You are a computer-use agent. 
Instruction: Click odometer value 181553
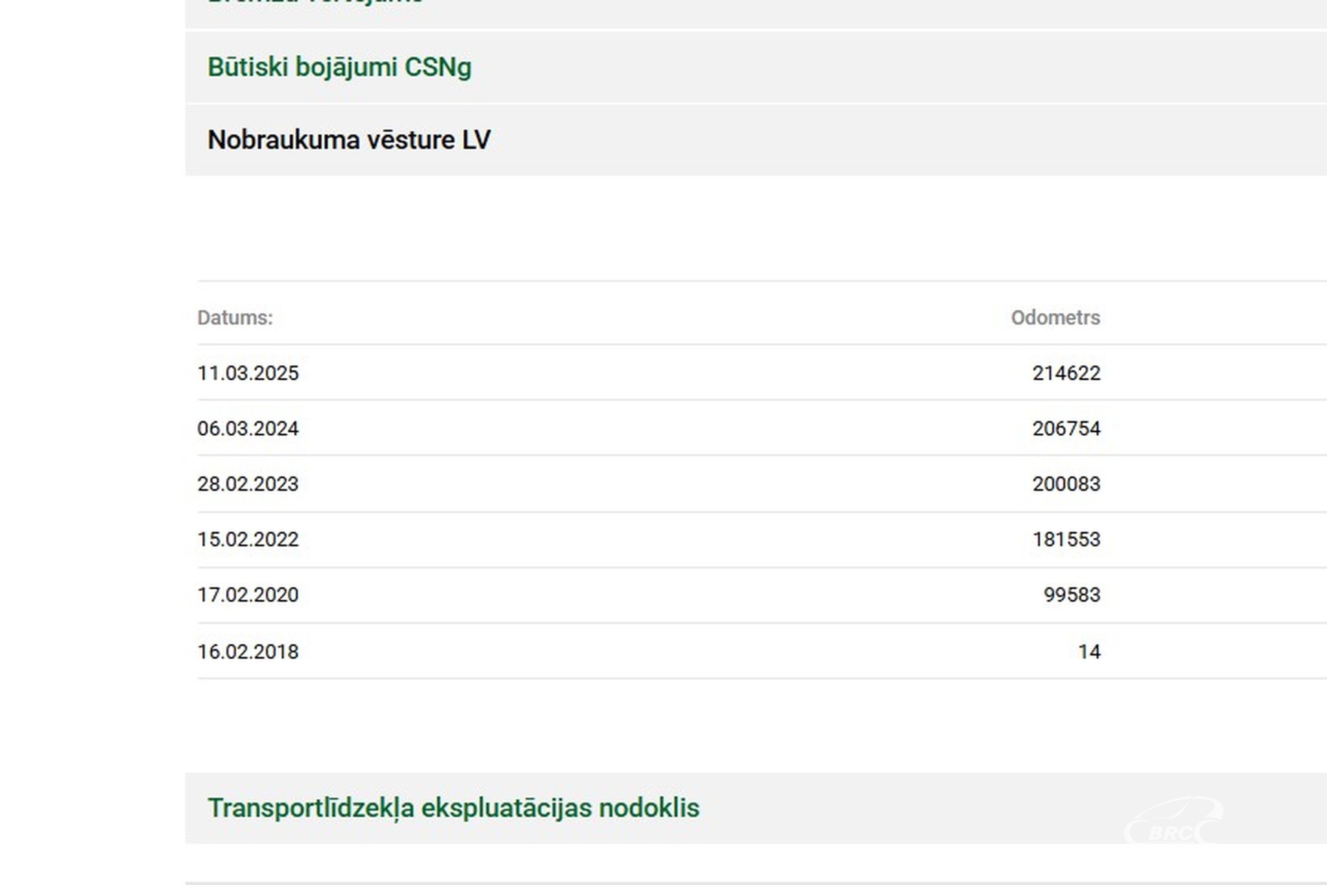coord(1066,539)
